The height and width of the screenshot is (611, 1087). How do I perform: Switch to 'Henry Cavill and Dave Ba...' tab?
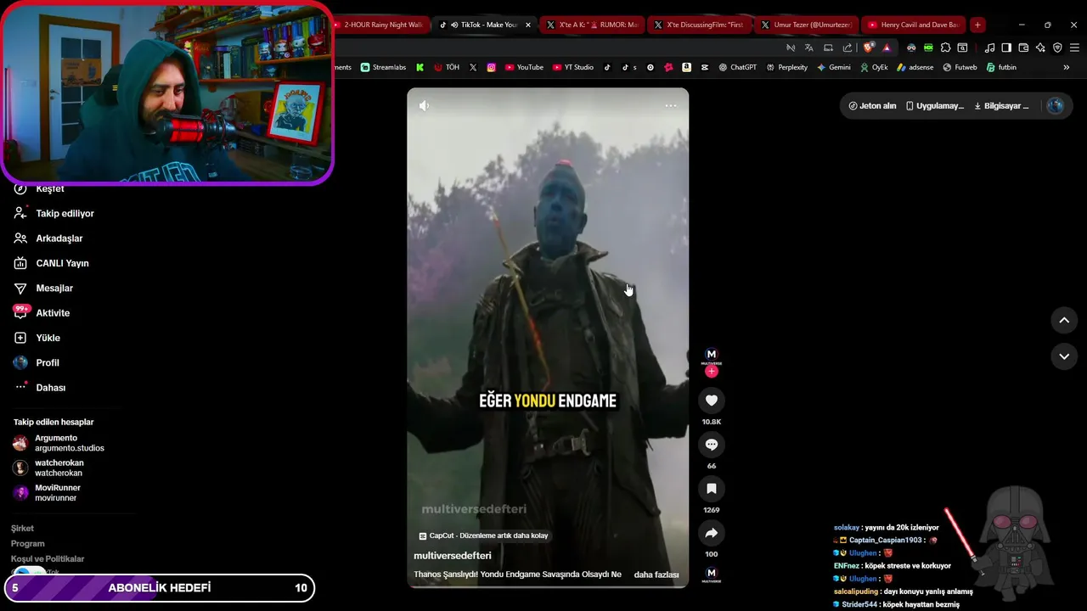pos(914,25)
